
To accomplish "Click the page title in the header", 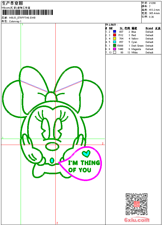I will tap(12, 3).
